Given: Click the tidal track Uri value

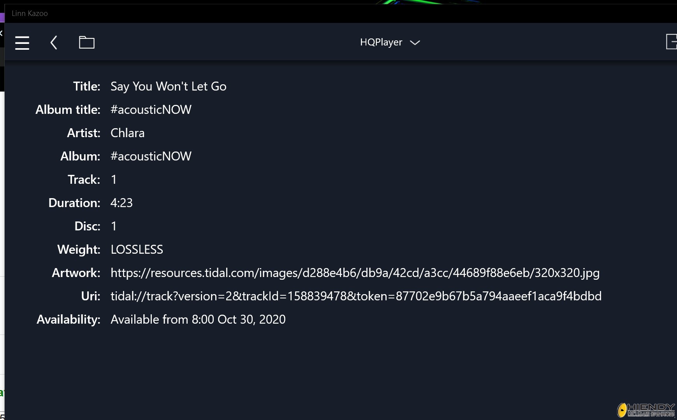Looking at the screenshot, I should (356, 296).
